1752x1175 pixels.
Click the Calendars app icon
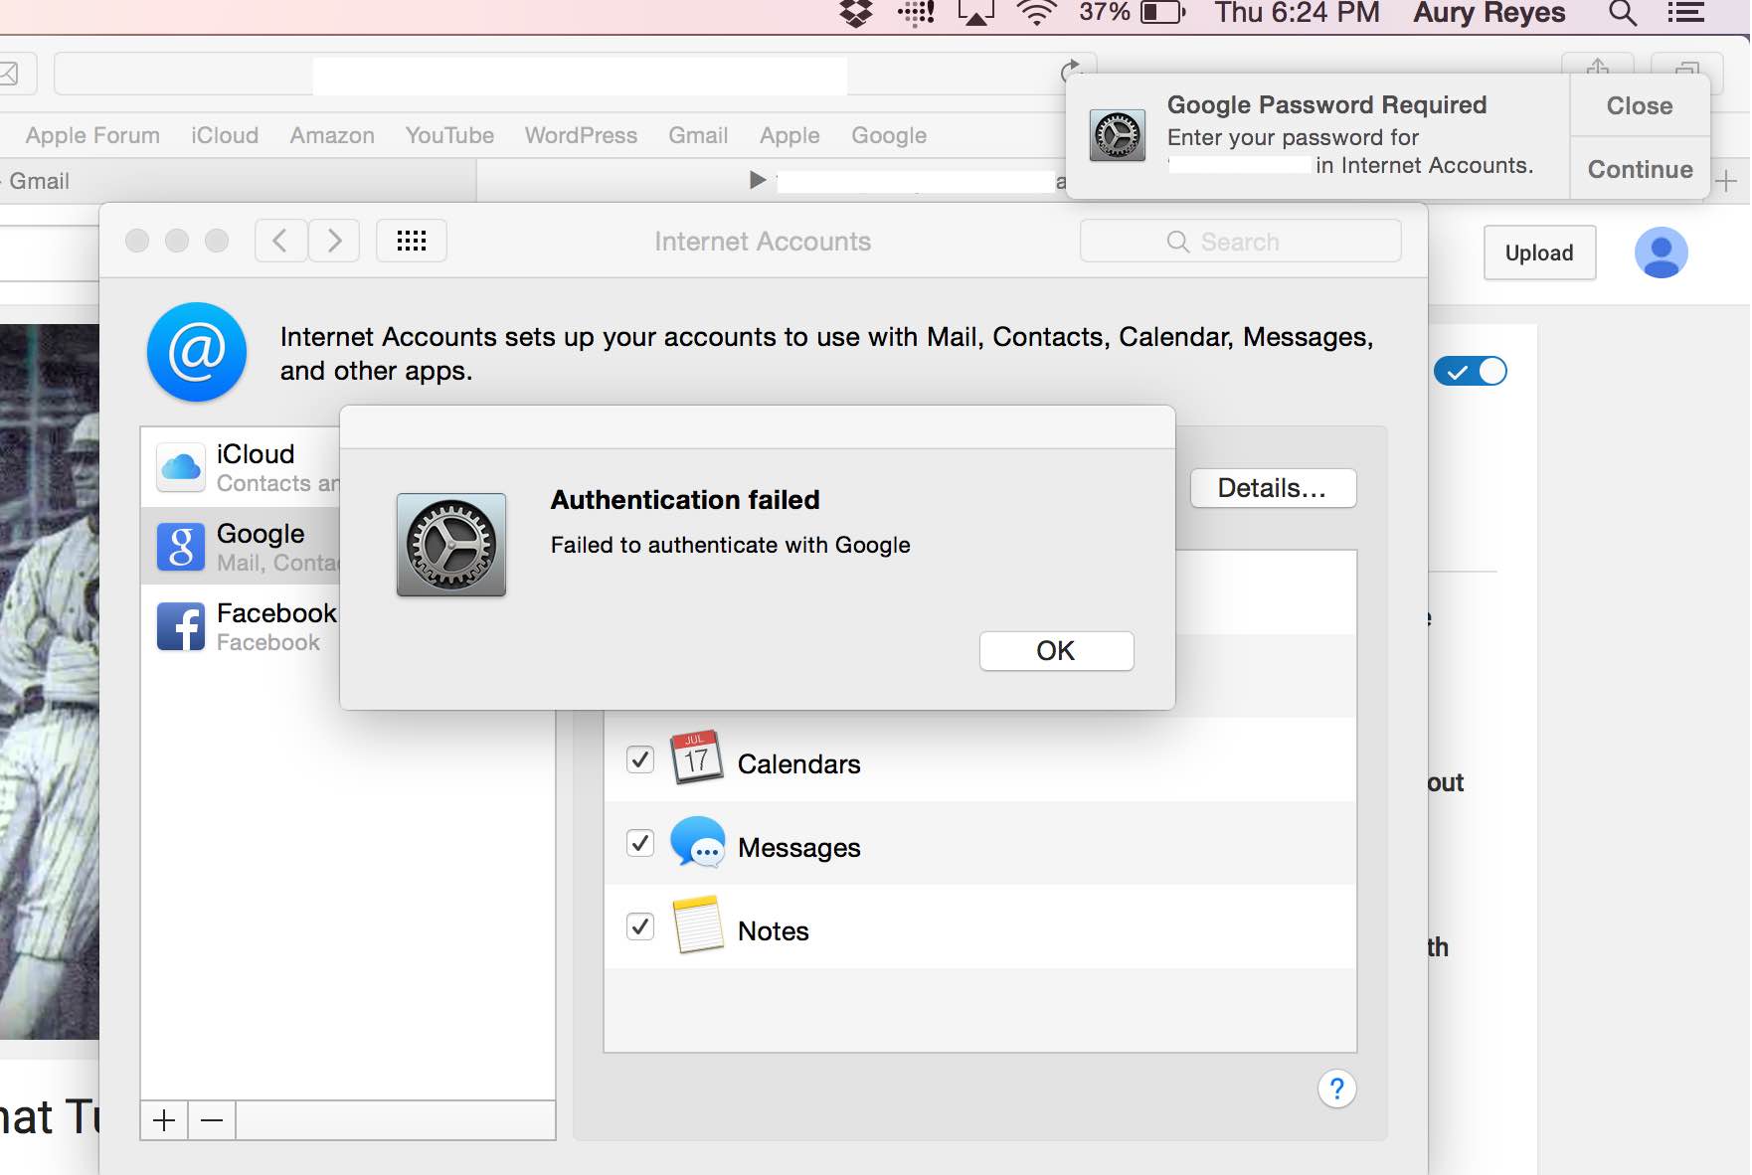point(696,758)
